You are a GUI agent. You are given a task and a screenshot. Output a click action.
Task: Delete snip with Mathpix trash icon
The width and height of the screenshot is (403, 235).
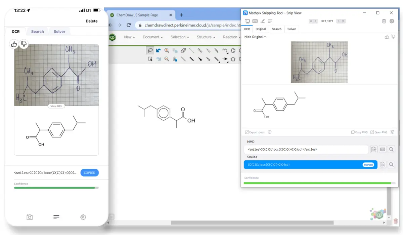(x=384, y=21)
